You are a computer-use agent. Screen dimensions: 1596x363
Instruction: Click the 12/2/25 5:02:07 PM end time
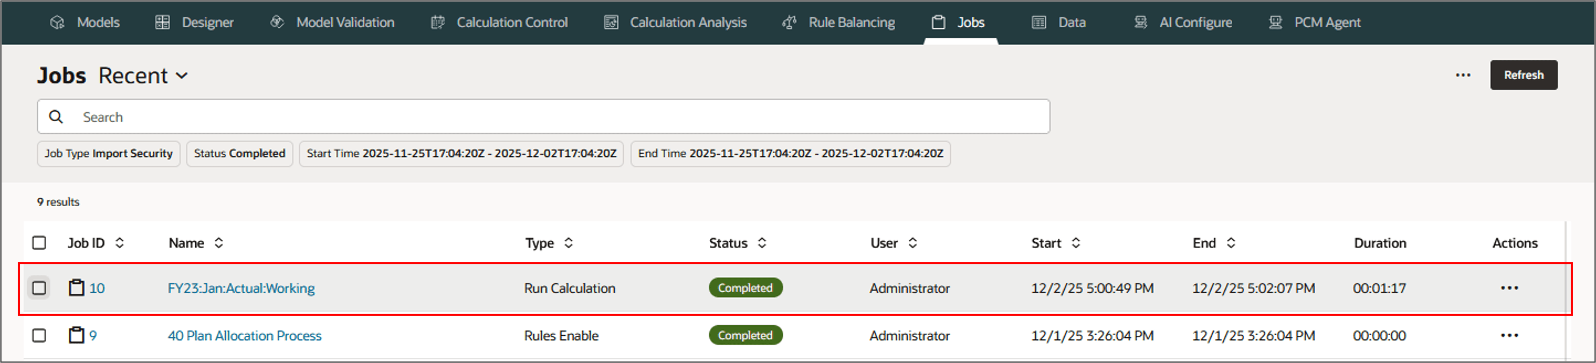[x=1254, y=288]
